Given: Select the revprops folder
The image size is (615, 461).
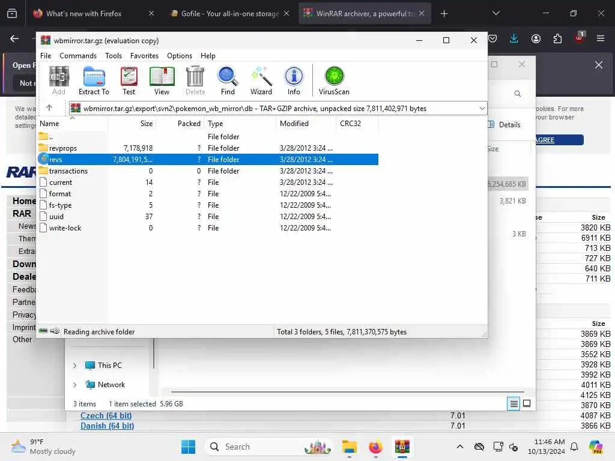Looking at the screenshot, I should 208,148.
